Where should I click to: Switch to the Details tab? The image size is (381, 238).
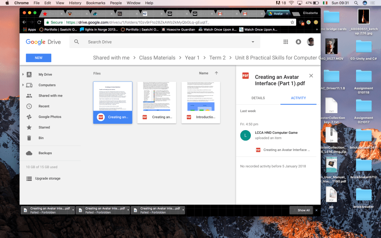click(258, 98)
